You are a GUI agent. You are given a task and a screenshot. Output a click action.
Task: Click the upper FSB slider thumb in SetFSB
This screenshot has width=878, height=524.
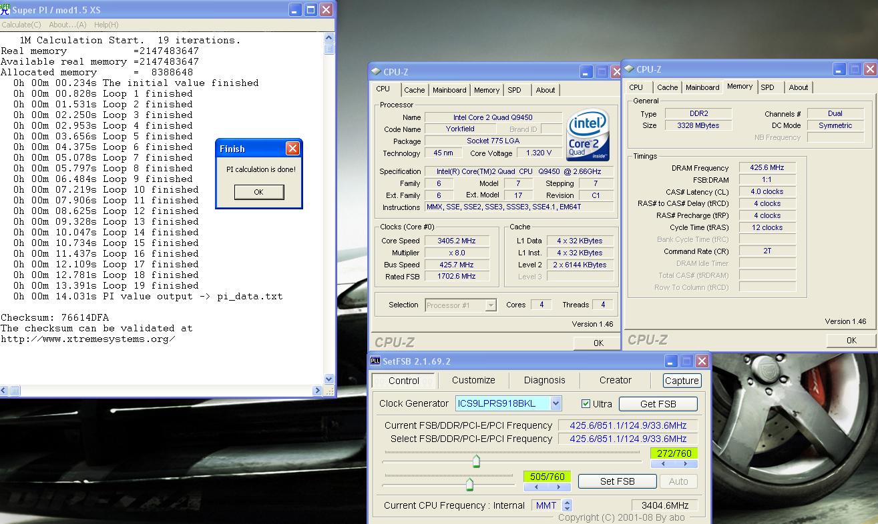click(x=476, y=461)
